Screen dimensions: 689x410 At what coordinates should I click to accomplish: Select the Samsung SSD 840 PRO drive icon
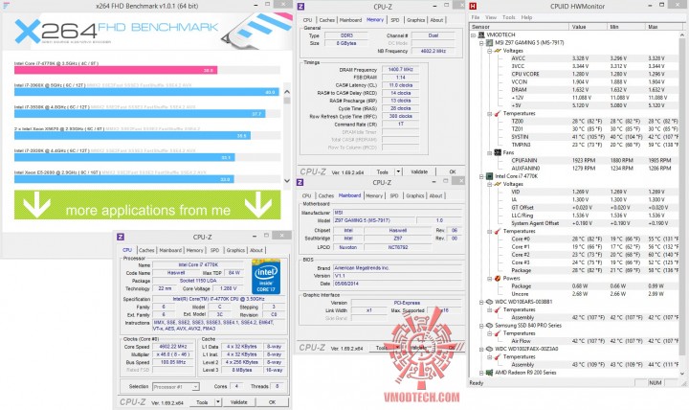pyautogui.click(x=489, y=325)
